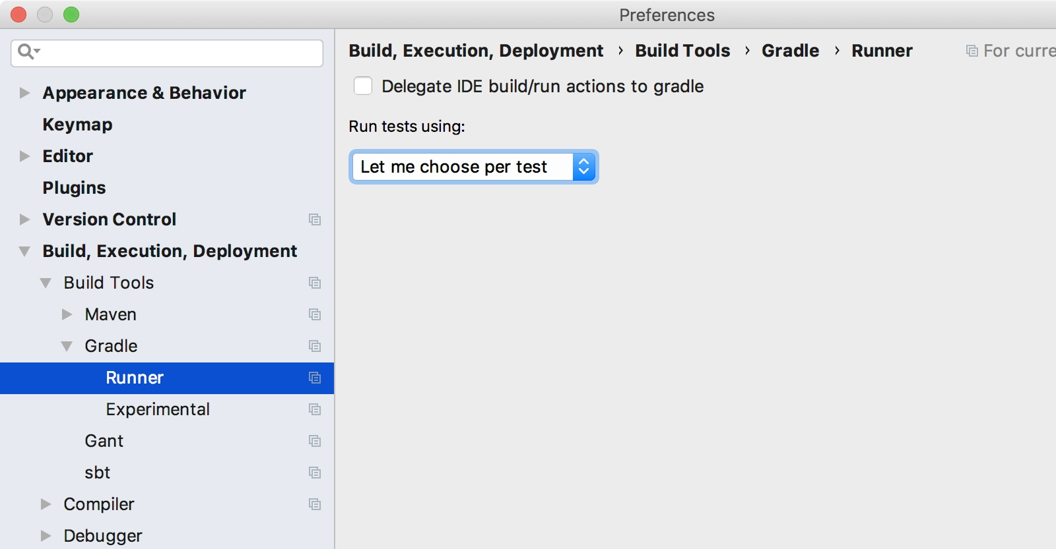The width and height of the screenshot is (1056, 549).
Task: Click the project-level icon next to Build Tools
Action: [x=315, y=283]
